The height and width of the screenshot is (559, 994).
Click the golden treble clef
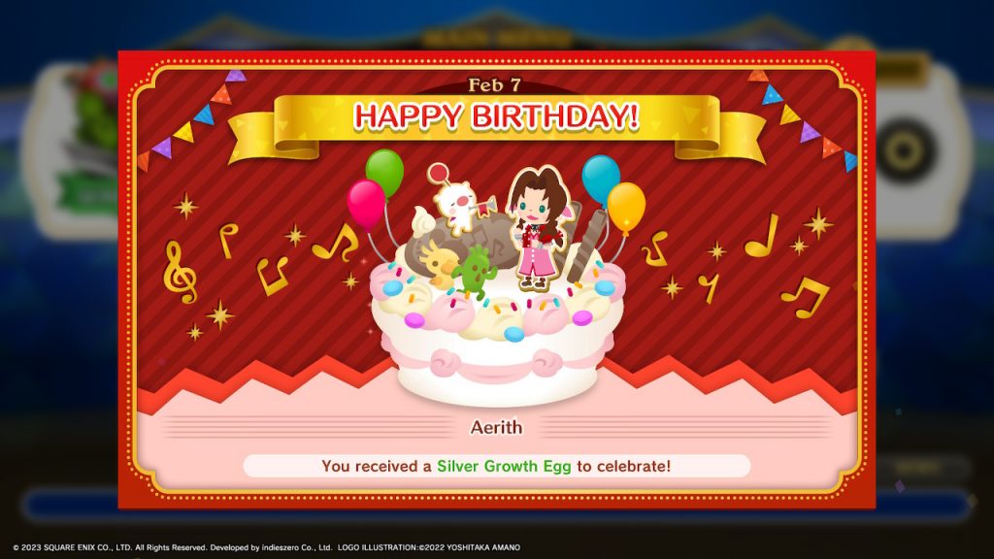[x=179, y=272]
